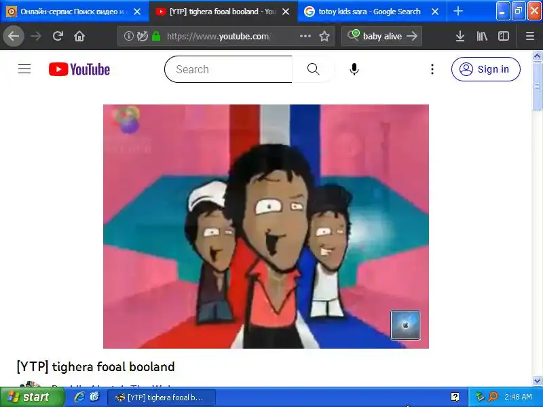
Task: Click the Sign in button
Action: click(x=485, y=69)
